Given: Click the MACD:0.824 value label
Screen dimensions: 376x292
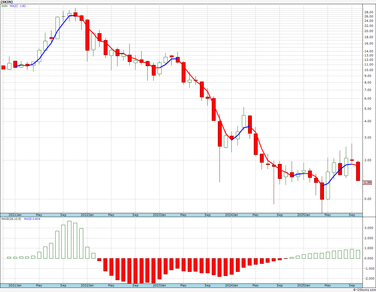Looking at the screenshot, I should click(32, 219).
